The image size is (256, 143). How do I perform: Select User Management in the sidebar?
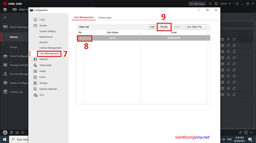pos(49,53)
